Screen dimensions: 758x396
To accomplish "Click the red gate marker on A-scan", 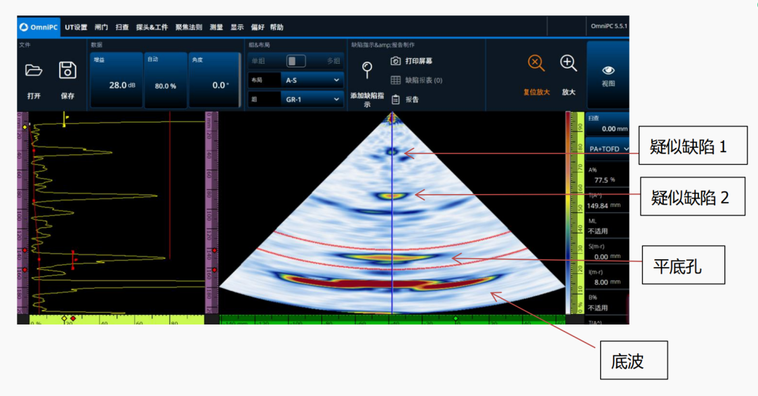I will point(73,259).
